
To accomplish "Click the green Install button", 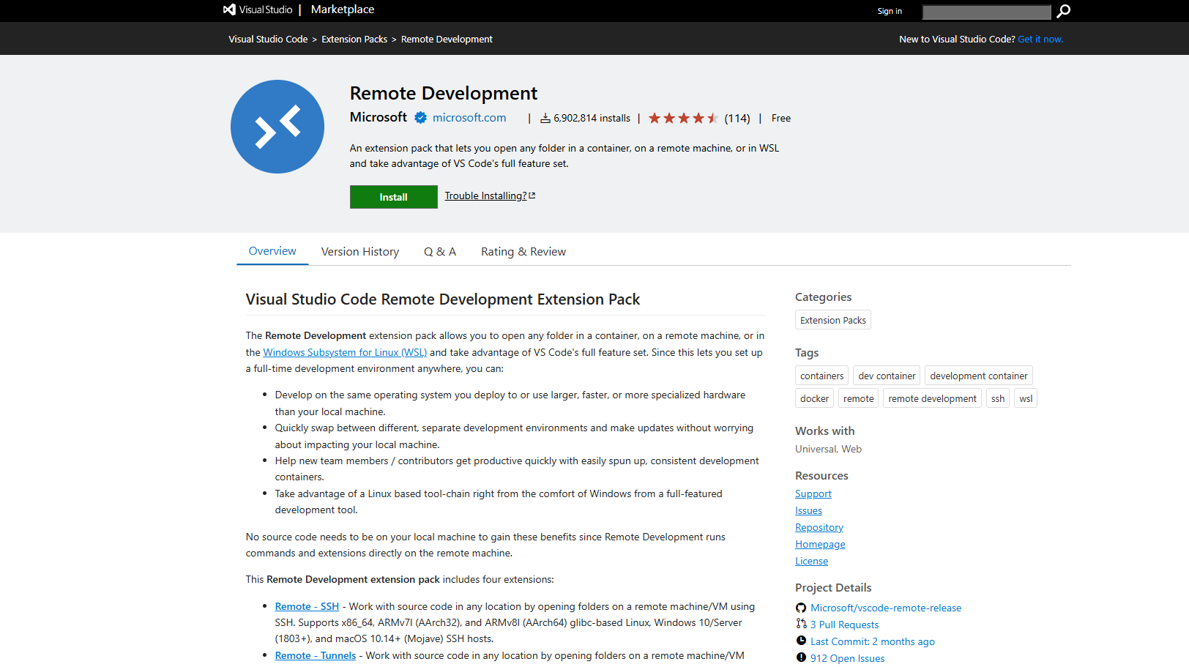I will click(394, 197).
